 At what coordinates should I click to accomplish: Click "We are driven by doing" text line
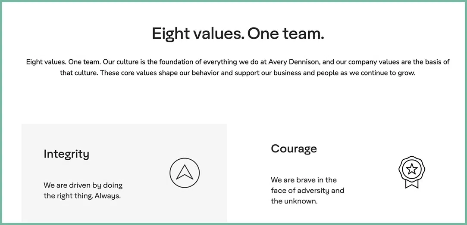(83, 185)
